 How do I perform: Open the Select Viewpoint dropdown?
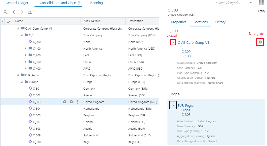251,3
